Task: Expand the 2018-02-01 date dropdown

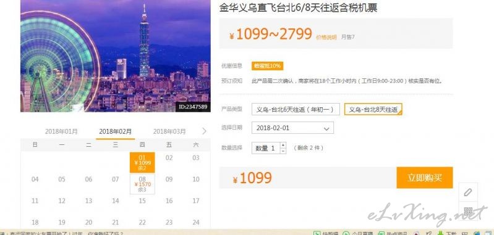Action: [x=292, y=128]
